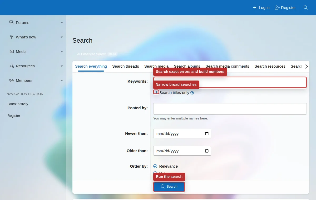The image size is (316, 200).
Task: Open calendar picker for Newer than date
Action: [x=207, y=133]
